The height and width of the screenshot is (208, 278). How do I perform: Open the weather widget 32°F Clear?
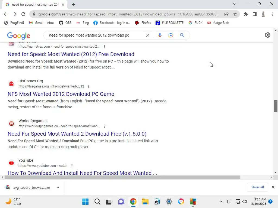[x=14, y=201]
